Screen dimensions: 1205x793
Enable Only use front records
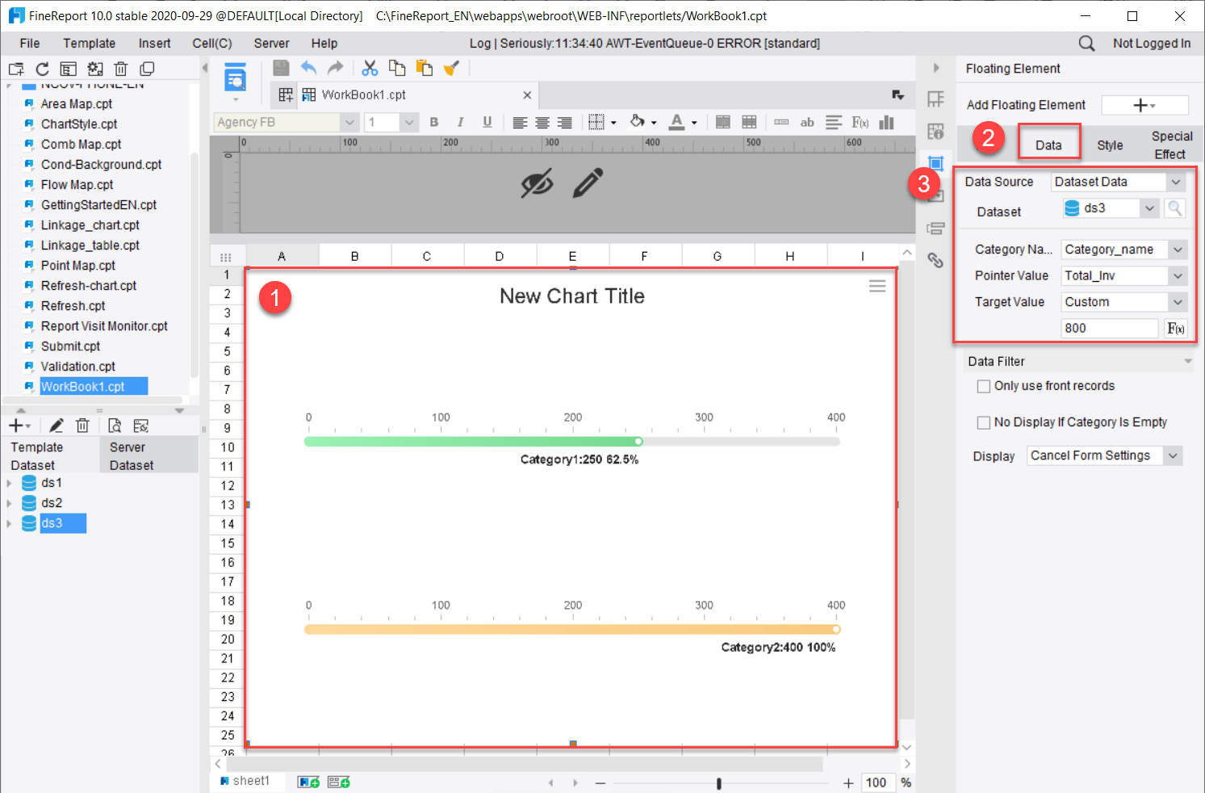[983, 386]
